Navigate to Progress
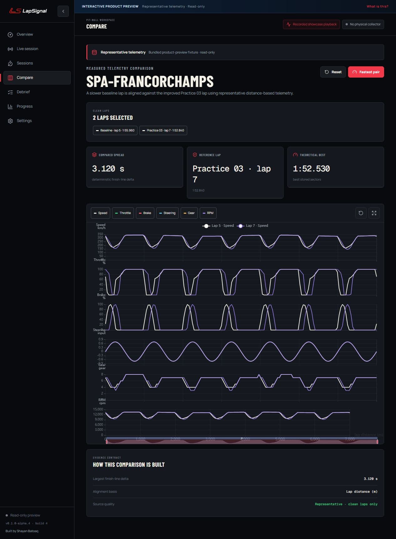Image resolution: width=396 pixels, height=539 pixels. 37,106
